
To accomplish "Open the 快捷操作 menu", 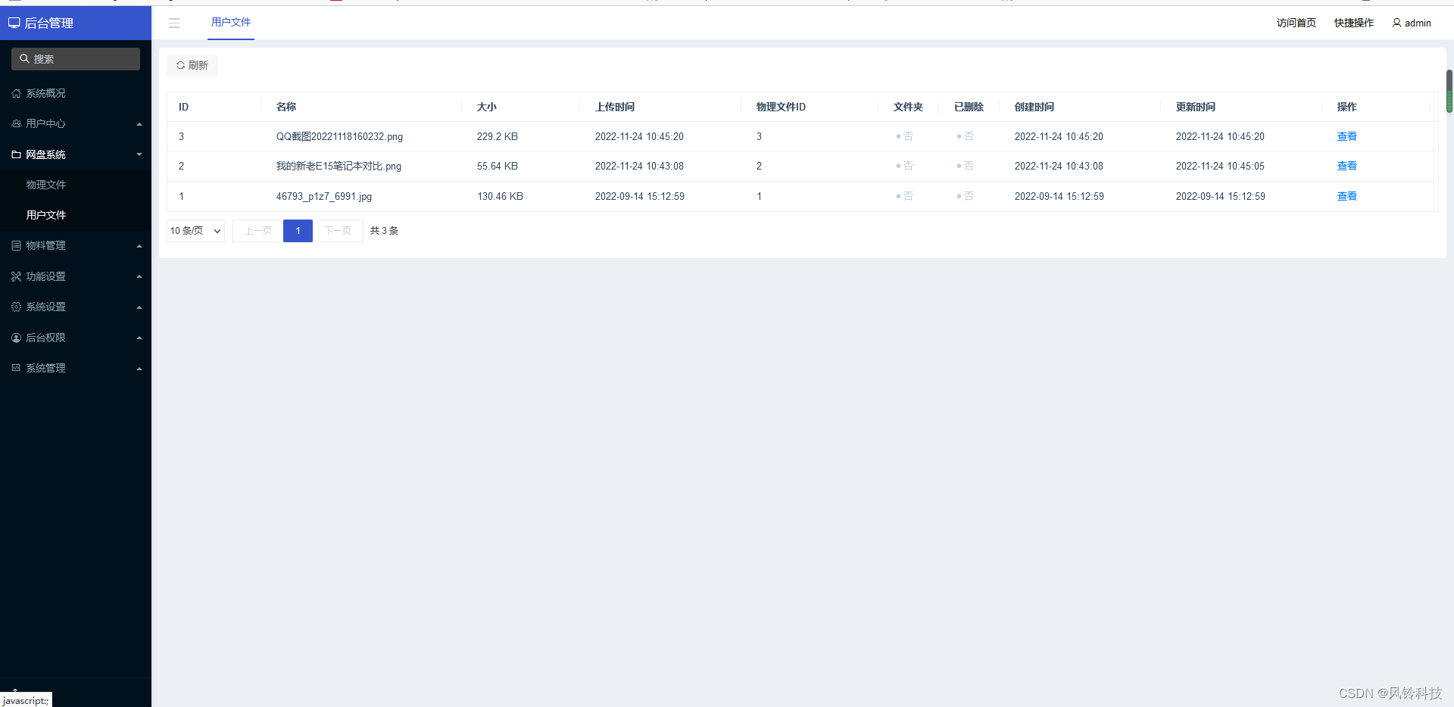I will click(1353, 23).
